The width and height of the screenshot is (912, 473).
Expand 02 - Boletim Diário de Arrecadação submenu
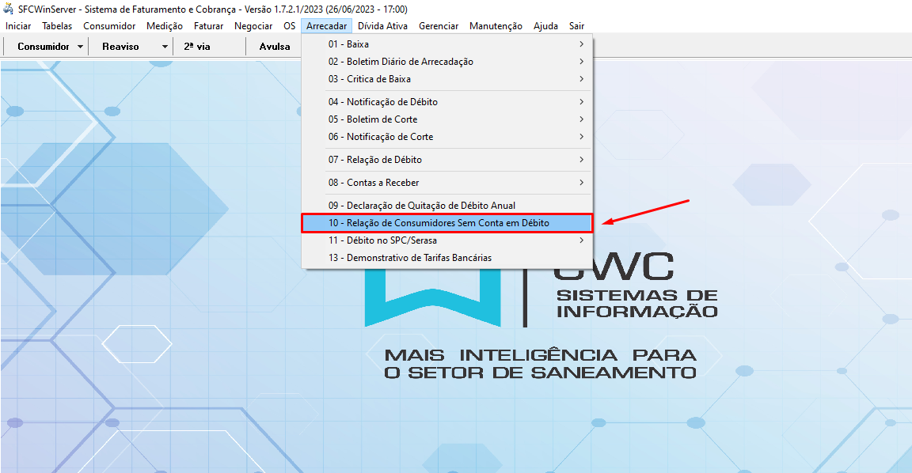(x=446, y=62)
